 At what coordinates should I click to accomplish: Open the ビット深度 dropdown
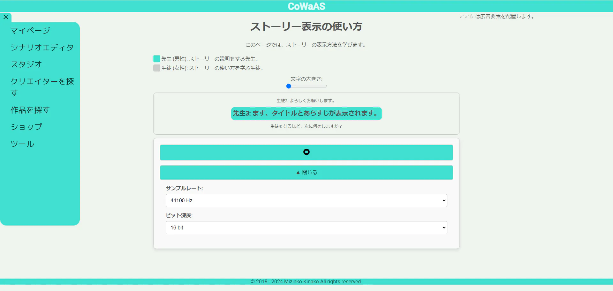306,228
